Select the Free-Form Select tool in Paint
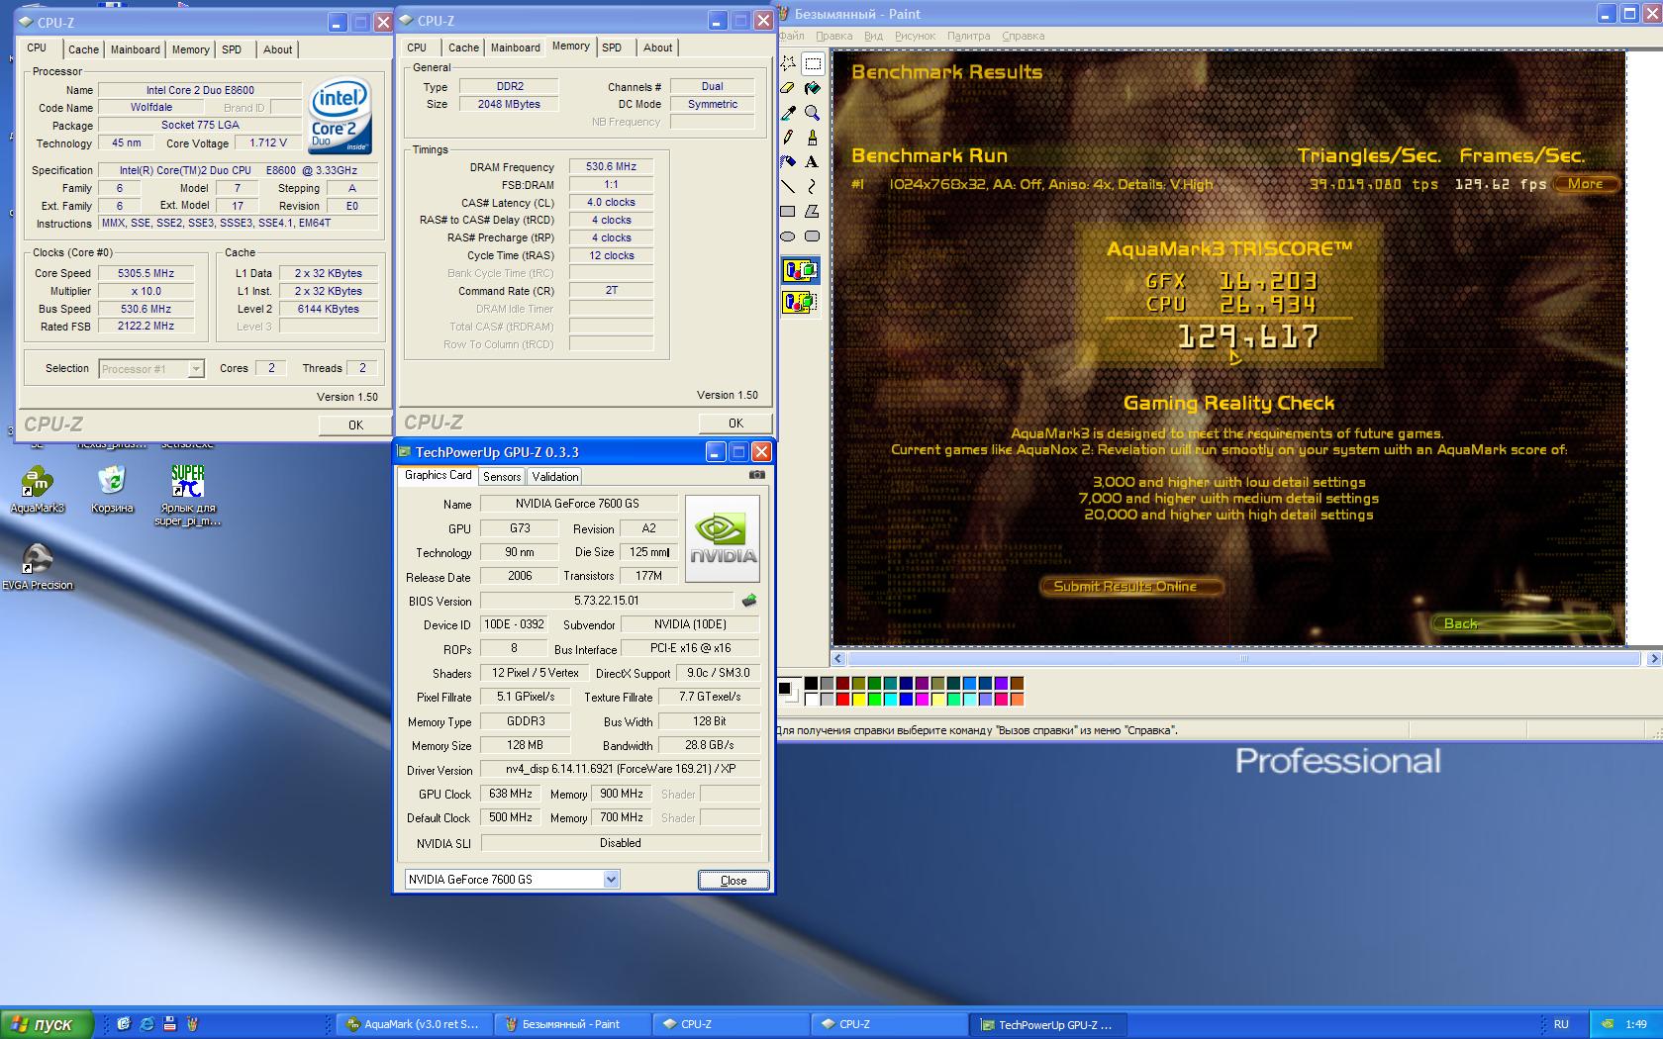1663x1039 pixels. pos(788,64)
